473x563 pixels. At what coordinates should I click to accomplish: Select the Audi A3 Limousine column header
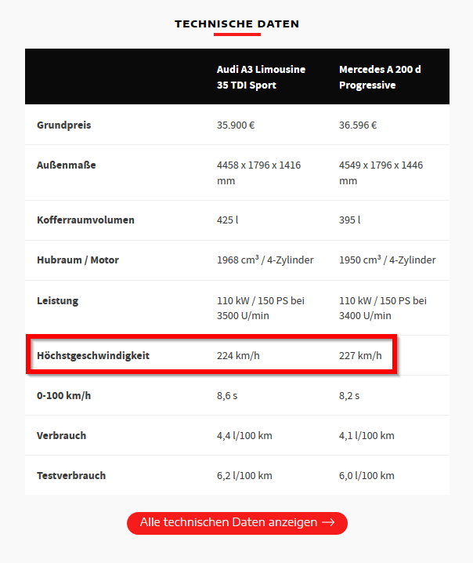261,77
